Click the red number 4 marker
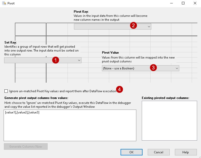 coord(120,89)
